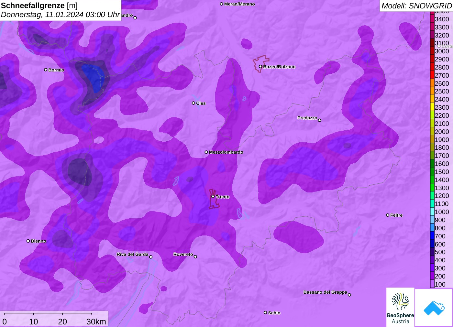Click the legend value 1700
453x327 pixels.
coord(442,156)
